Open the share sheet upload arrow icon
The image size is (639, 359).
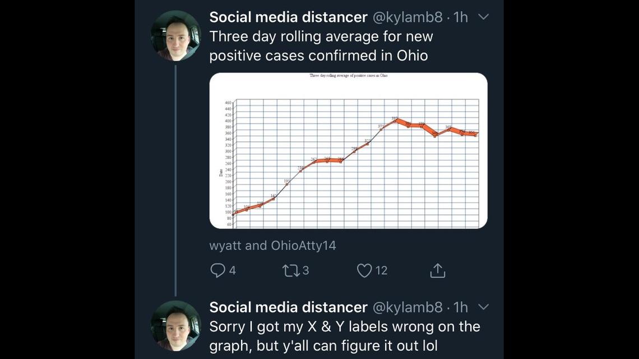(x=437, y=270)
